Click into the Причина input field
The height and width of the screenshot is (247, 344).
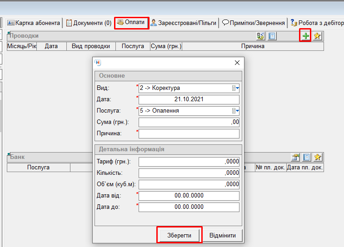tap(189, 133)
